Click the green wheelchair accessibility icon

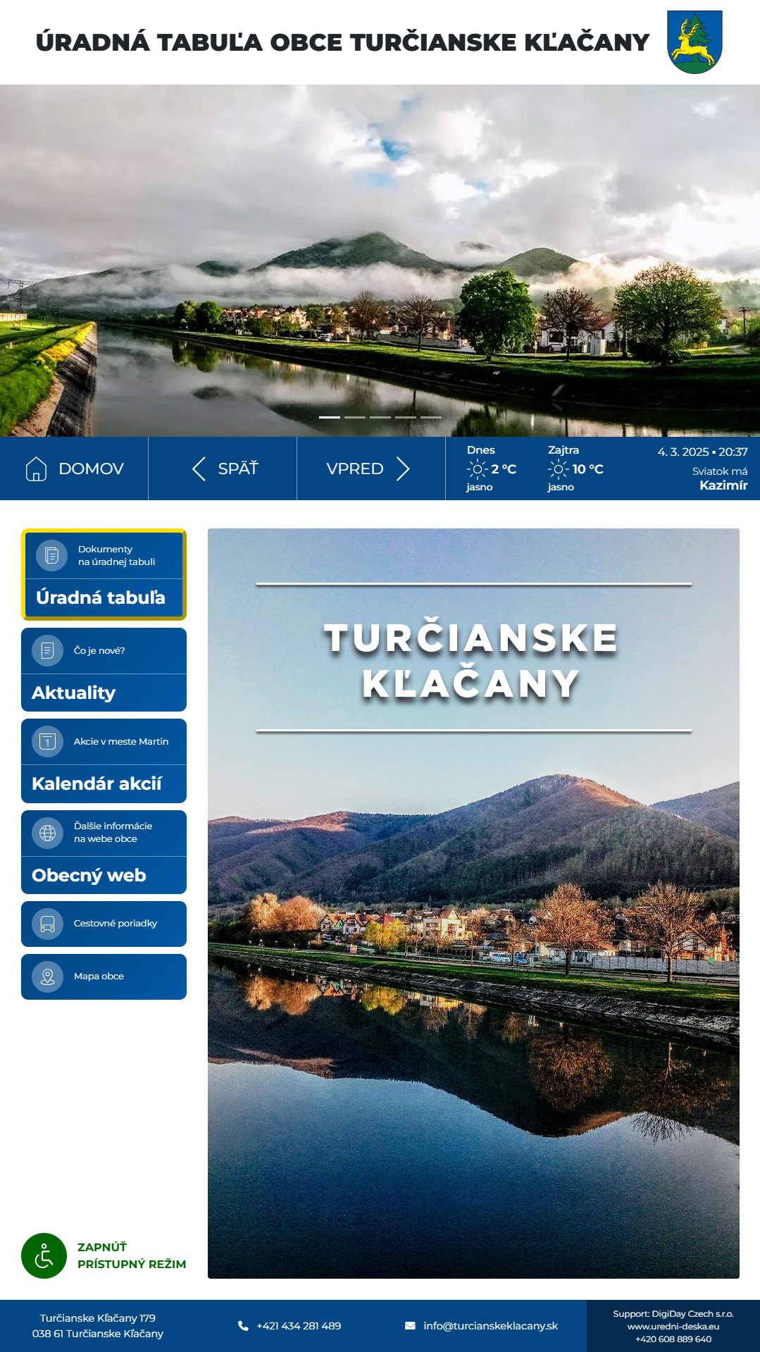44,1255
